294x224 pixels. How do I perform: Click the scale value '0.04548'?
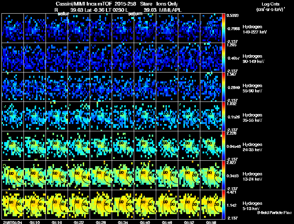(x=234, y=146)
